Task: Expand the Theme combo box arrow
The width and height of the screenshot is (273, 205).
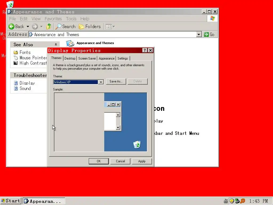Action: coord(101,82)
